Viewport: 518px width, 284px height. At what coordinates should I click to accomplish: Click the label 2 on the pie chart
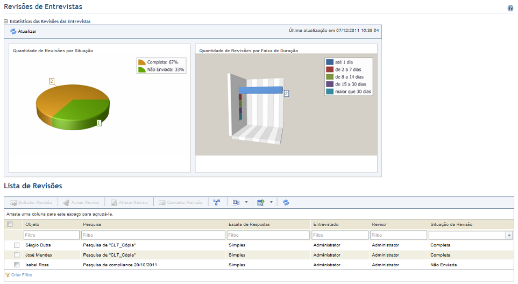point(52,81)
